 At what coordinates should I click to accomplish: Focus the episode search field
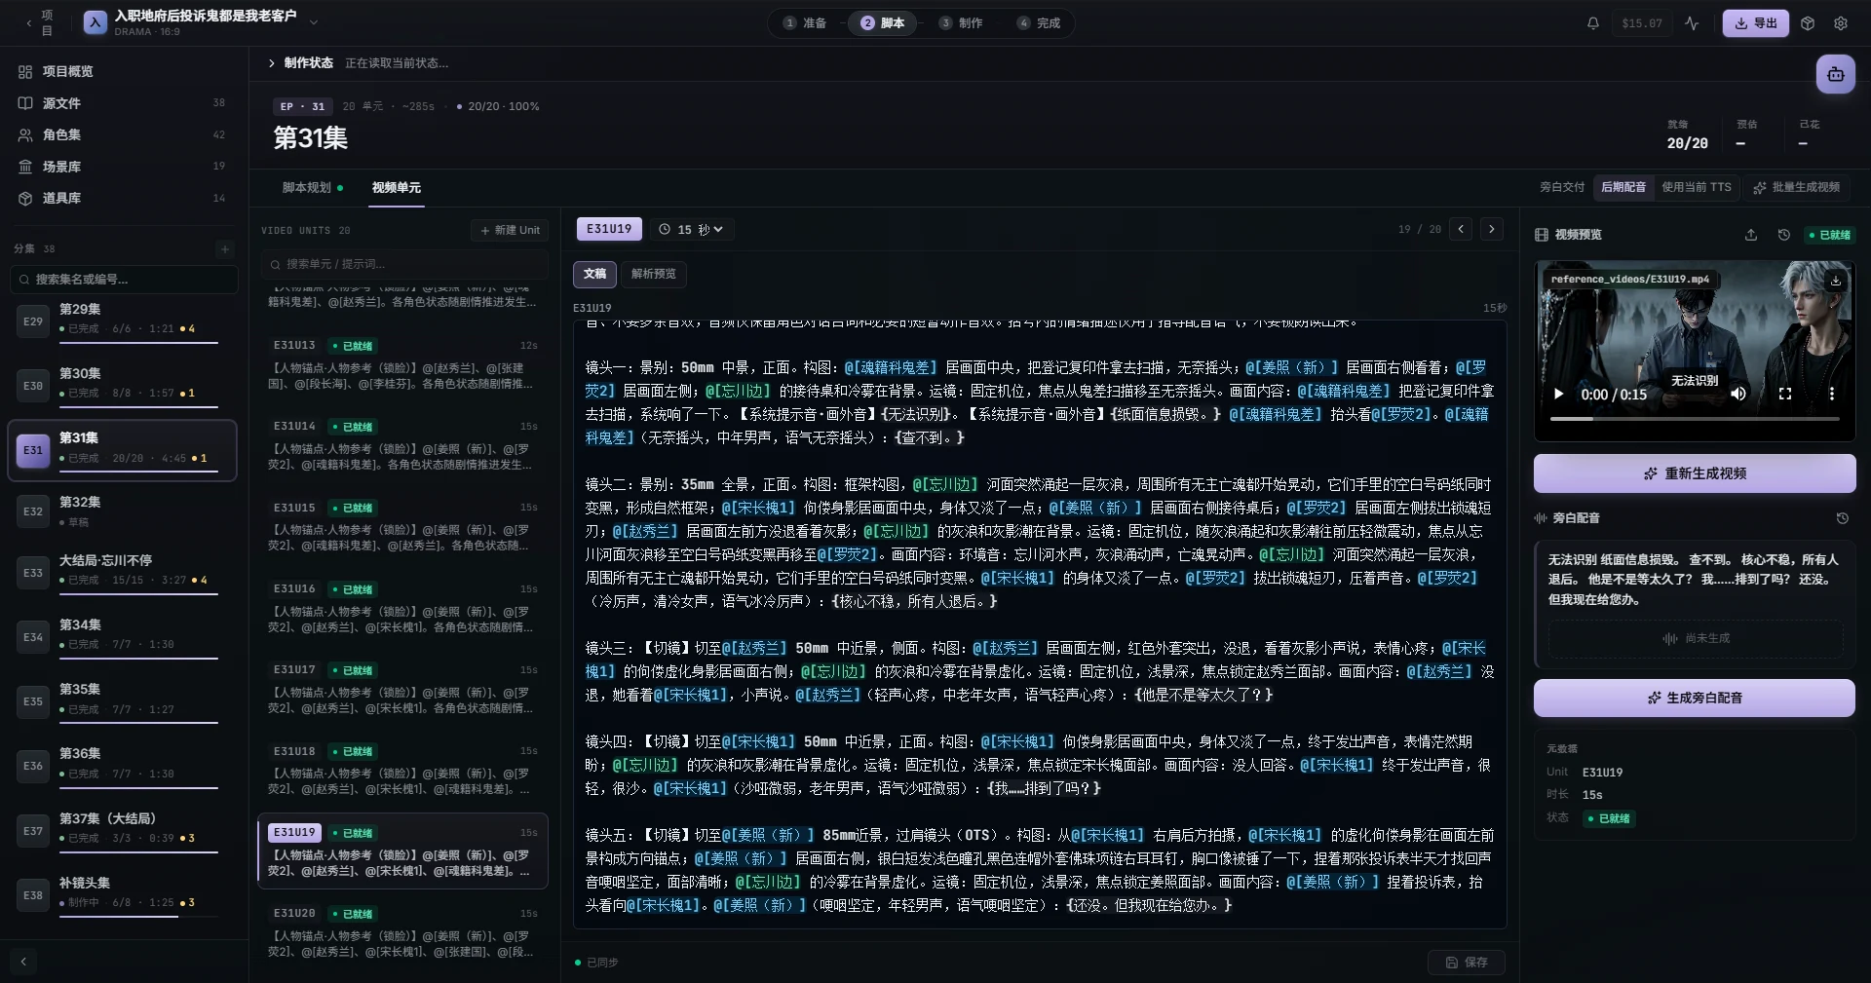[x=124, y=280]
